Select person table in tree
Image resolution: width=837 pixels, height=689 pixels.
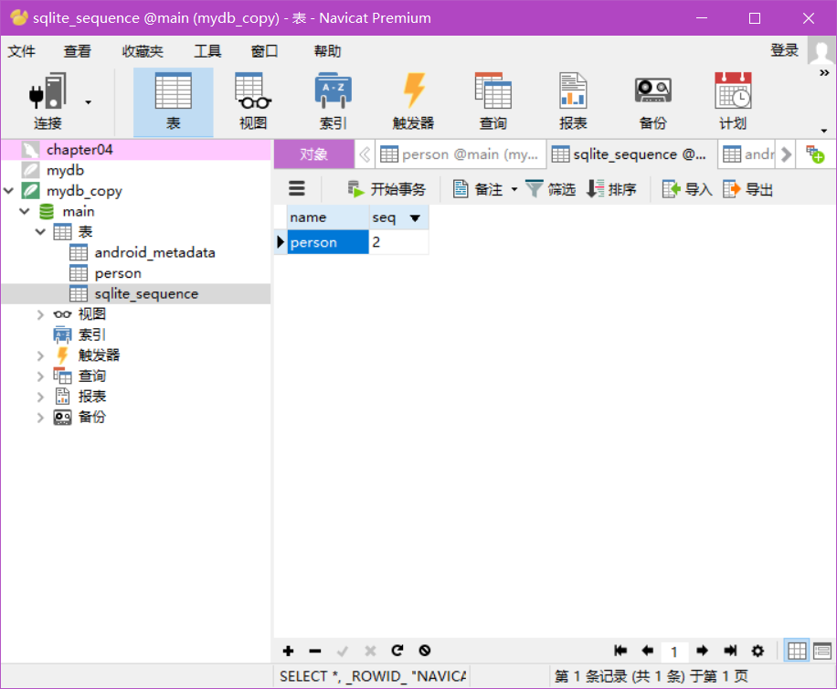pyautogui.click(x=118, y=273)
